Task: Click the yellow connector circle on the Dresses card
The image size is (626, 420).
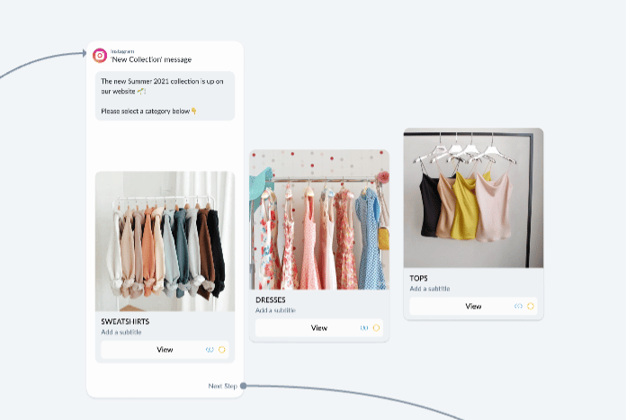Action: (376, 328)
